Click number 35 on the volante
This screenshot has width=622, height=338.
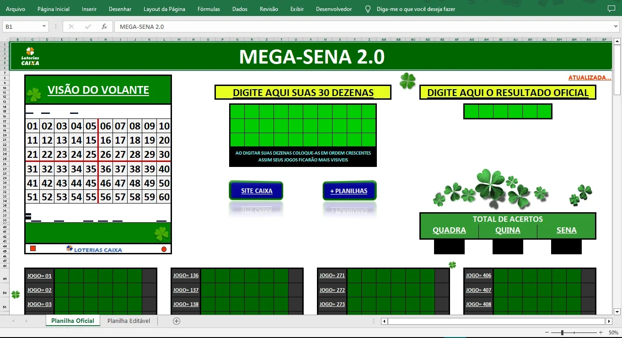[91, 169]
